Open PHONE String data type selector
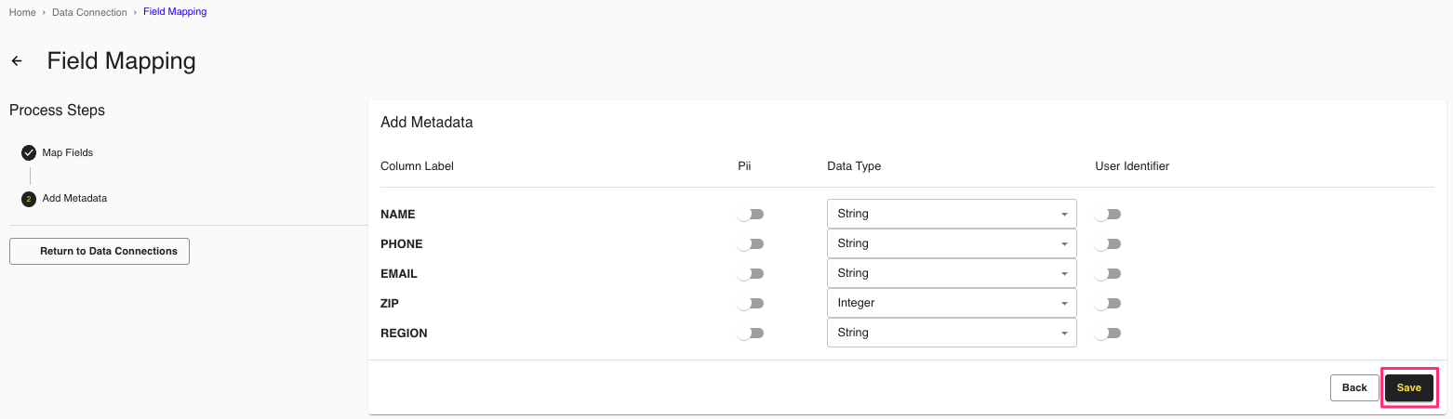This screenshot has height=419, width=1453. click(951, 243)
